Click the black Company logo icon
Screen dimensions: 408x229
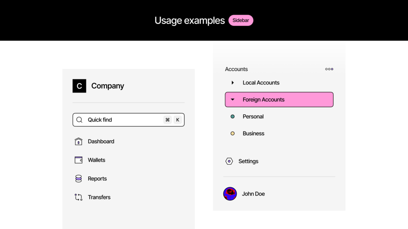click(79, 86)
